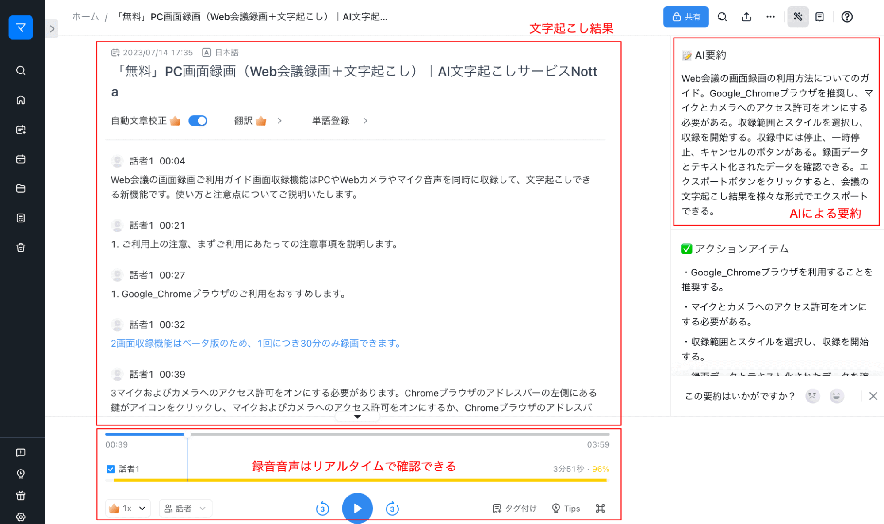Rate the summary with the unhappy face

click(812, 396)
